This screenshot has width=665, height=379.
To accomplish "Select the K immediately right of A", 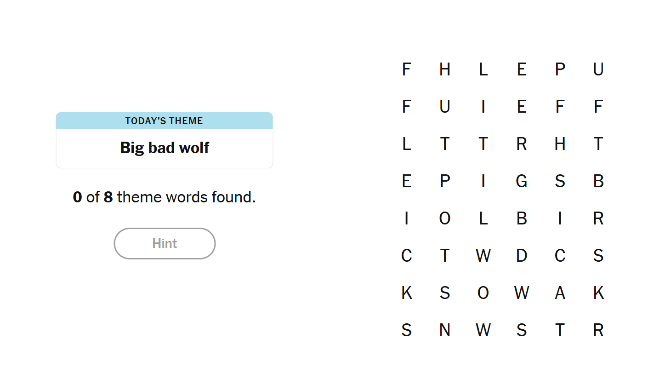I will point(598,293).
